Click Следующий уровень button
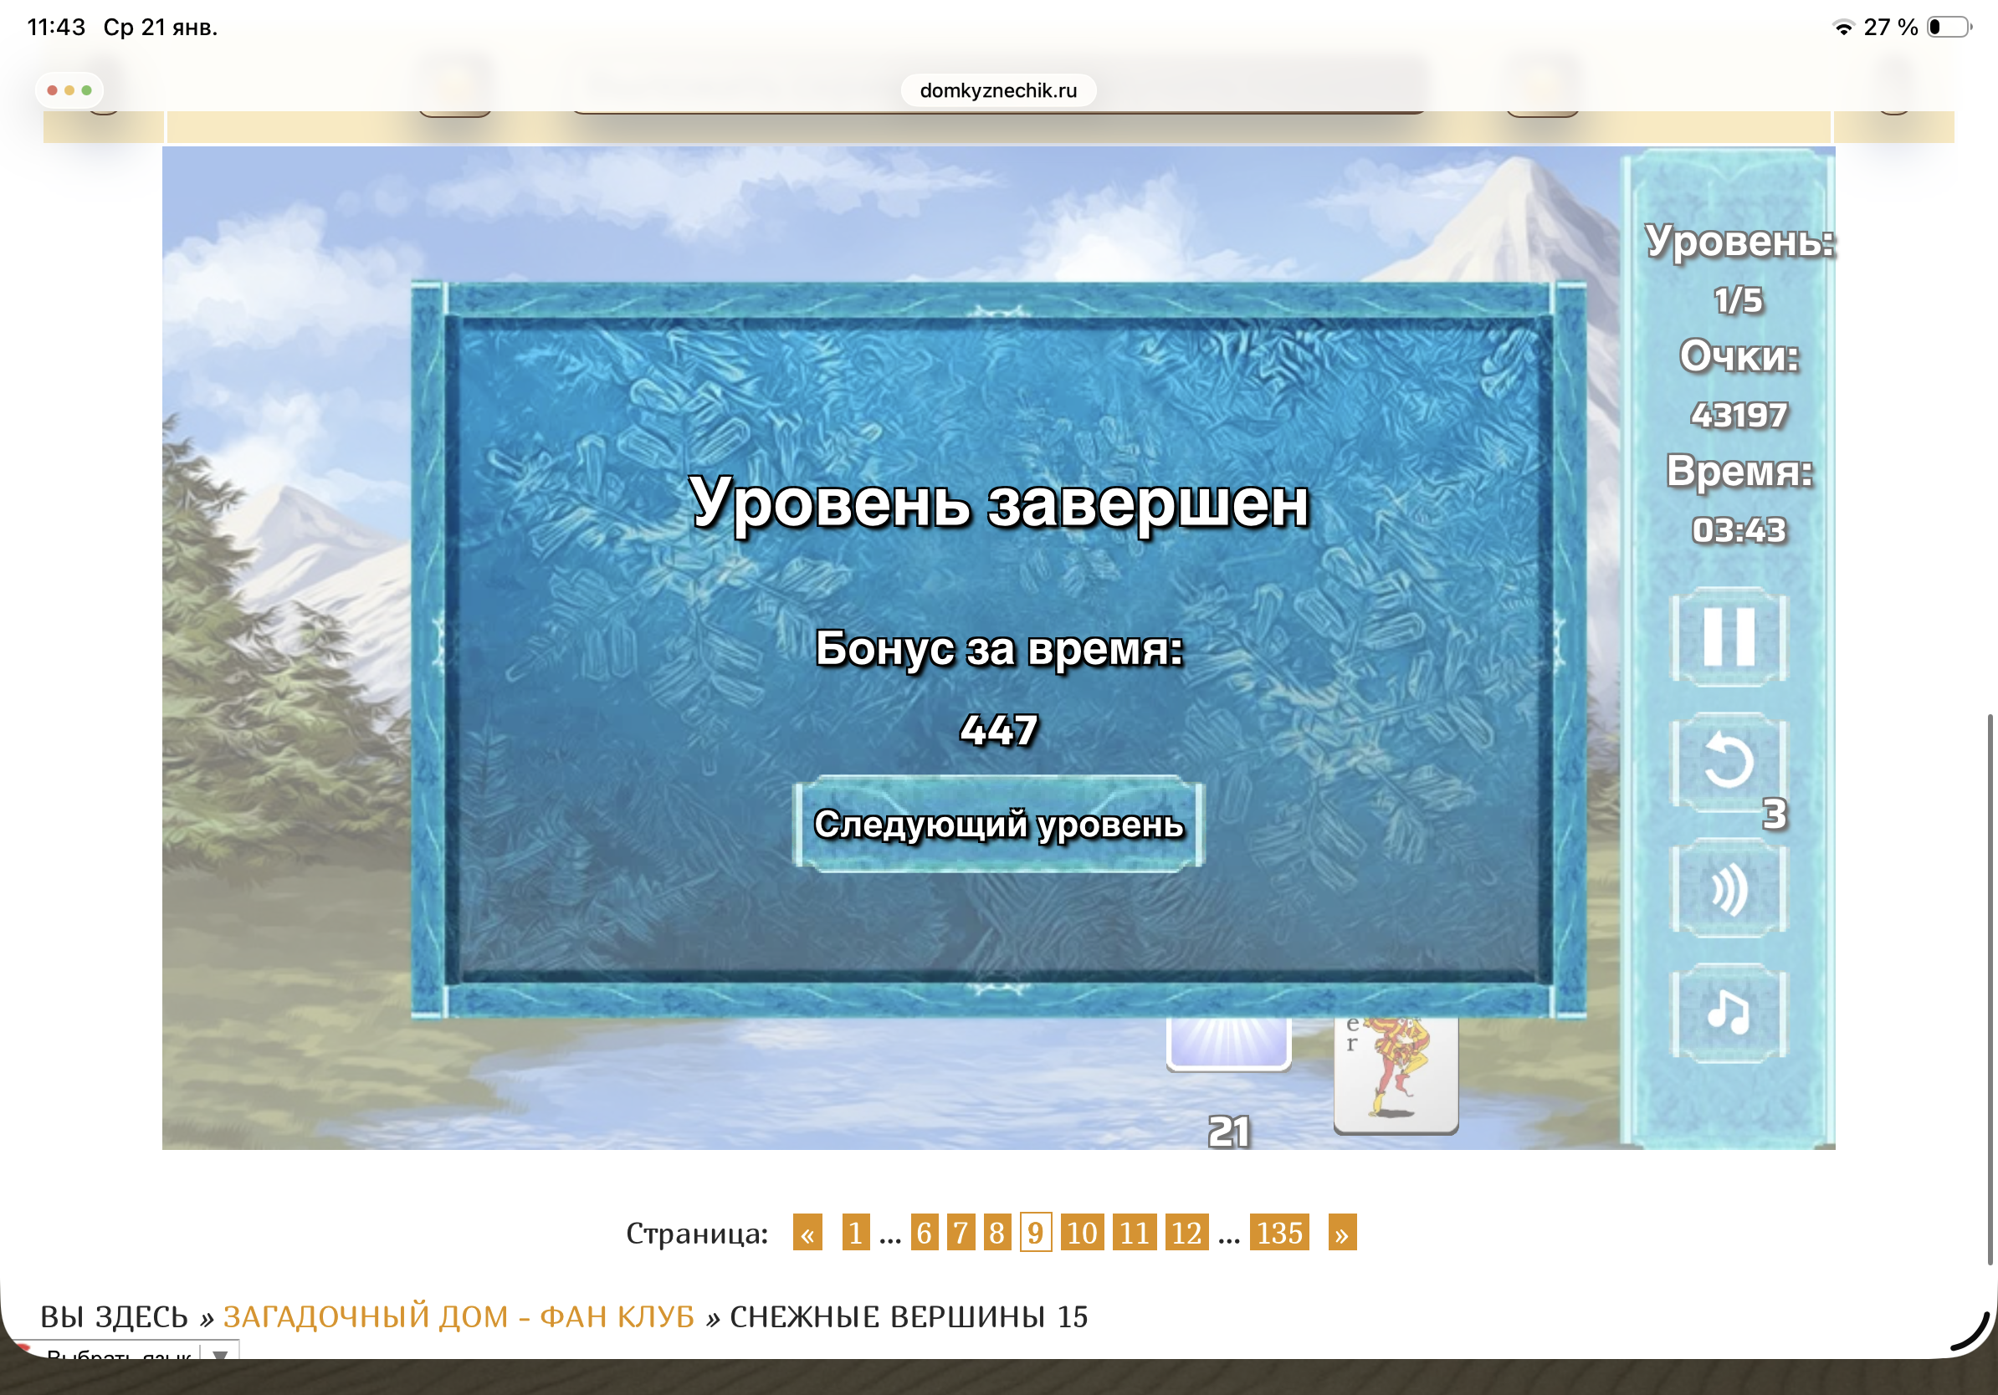 tap(998, 824)
